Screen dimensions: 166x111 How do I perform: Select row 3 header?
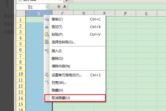[21, 32]
